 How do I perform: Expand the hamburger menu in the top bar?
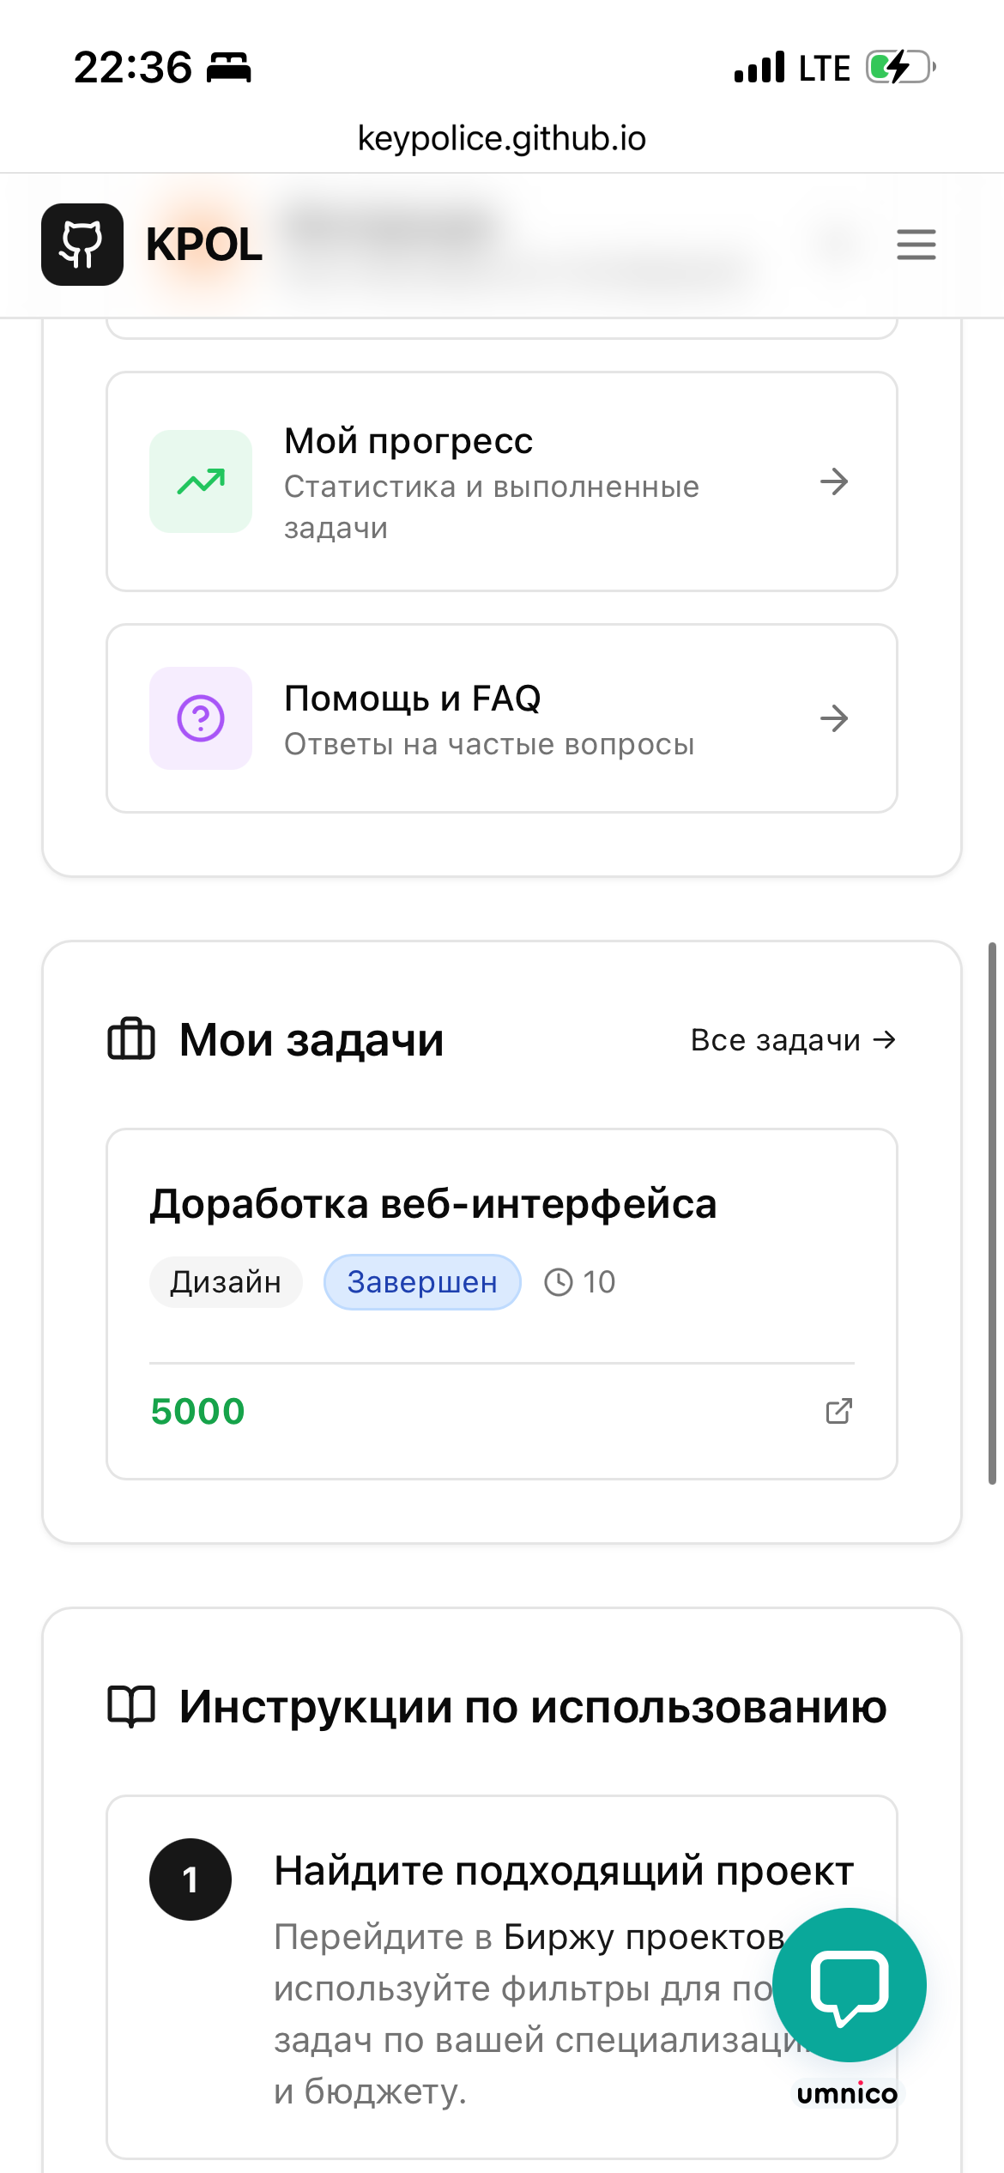click(916, 245)
